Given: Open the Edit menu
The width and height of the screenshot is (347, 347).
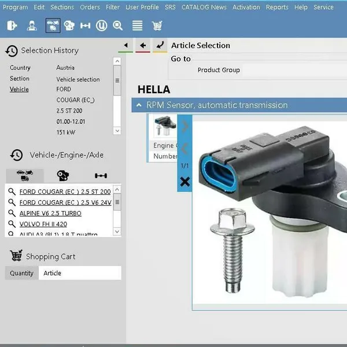Looking at the screenshot, I should click(39, 8).
